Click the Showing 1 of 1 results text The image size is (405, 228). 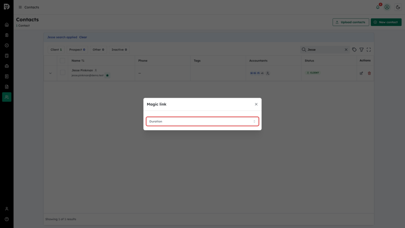pos(61,219)
